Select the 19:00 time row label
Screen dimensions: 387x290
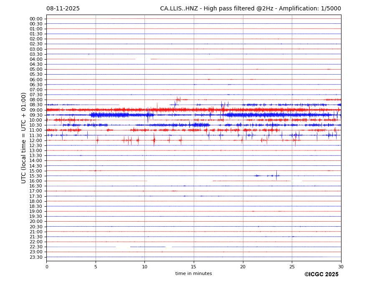(x=36, y=211)
